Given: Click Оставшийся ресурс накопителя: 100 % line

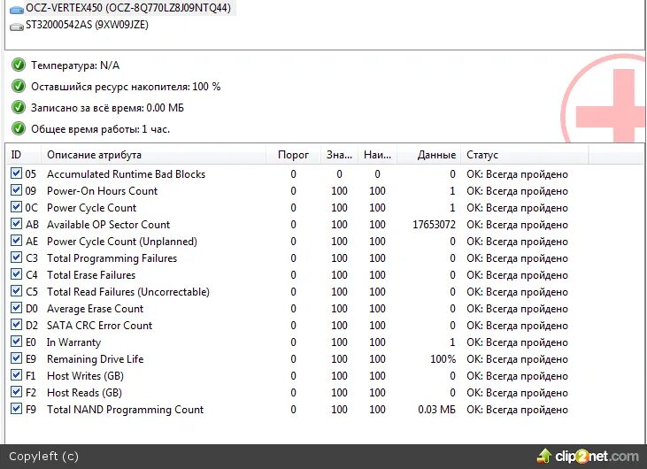Looking at the screenshot, I should [x=126, y=87].
